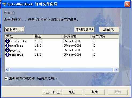The width and height of the screenshot is (132, 98).
Task: Cancel the wizard with 取消
Action: 95,92
